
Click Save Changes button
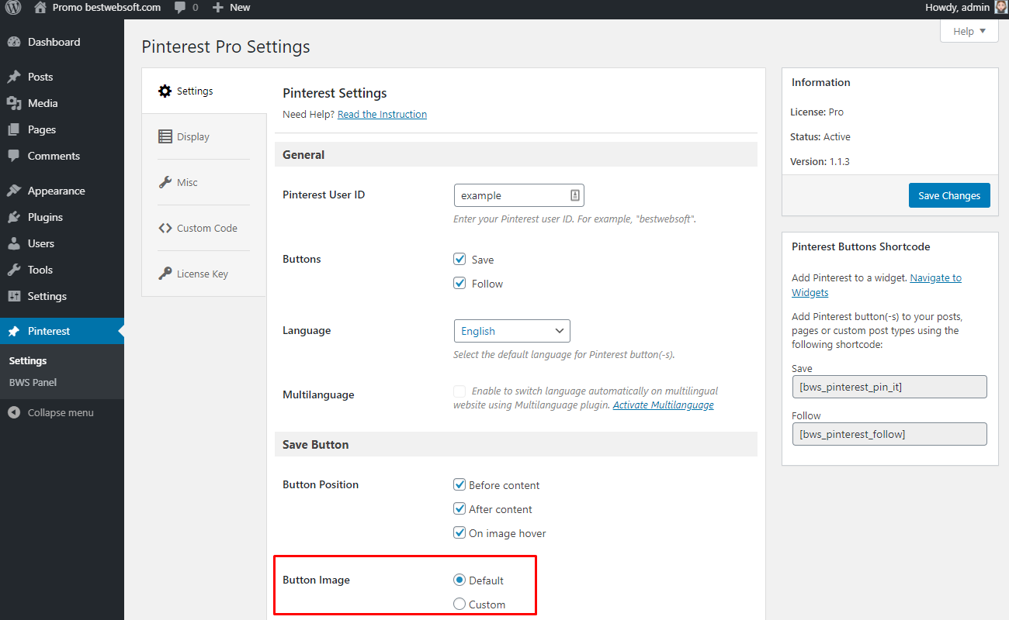(x=949, y=195)
